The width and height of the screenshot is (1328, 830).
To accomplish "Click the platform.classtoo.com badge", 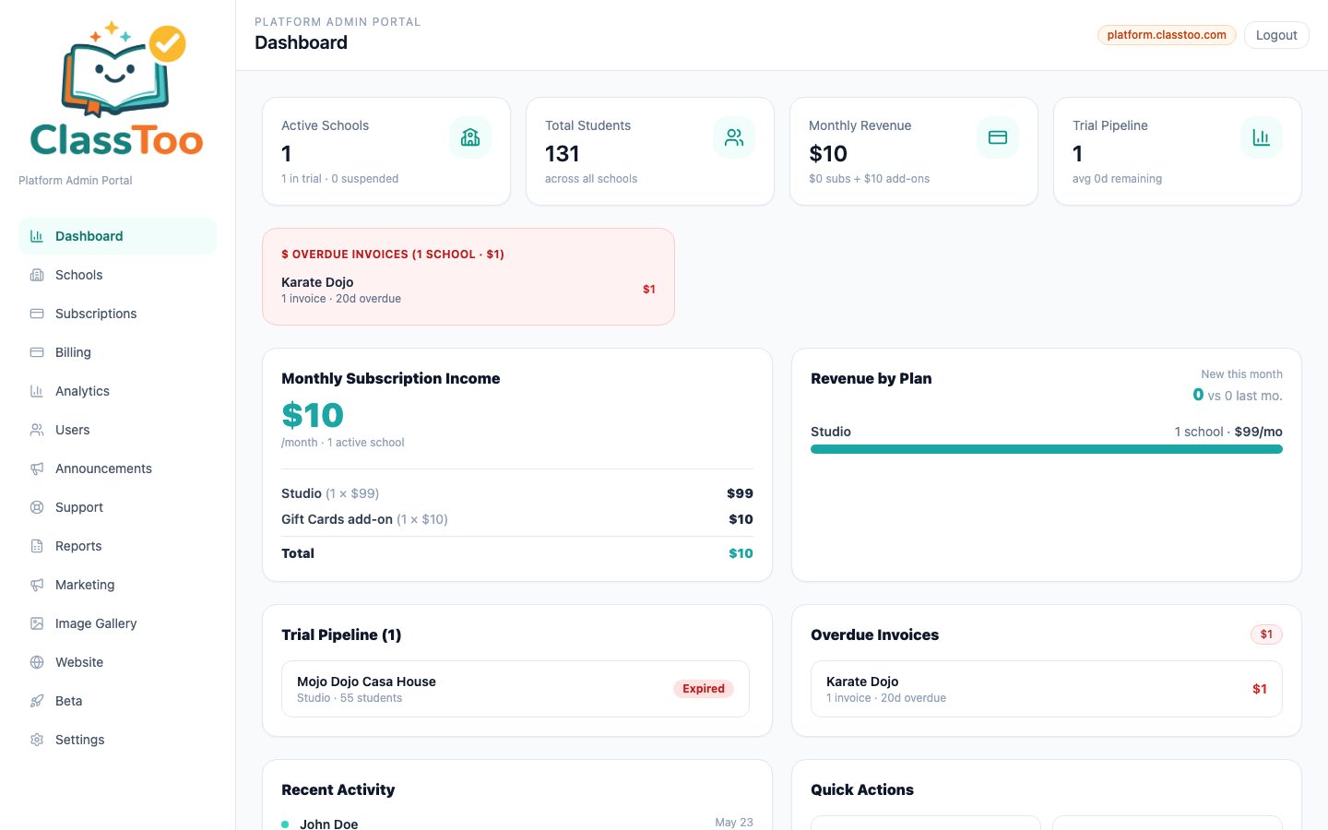I will click(1167, 35).
